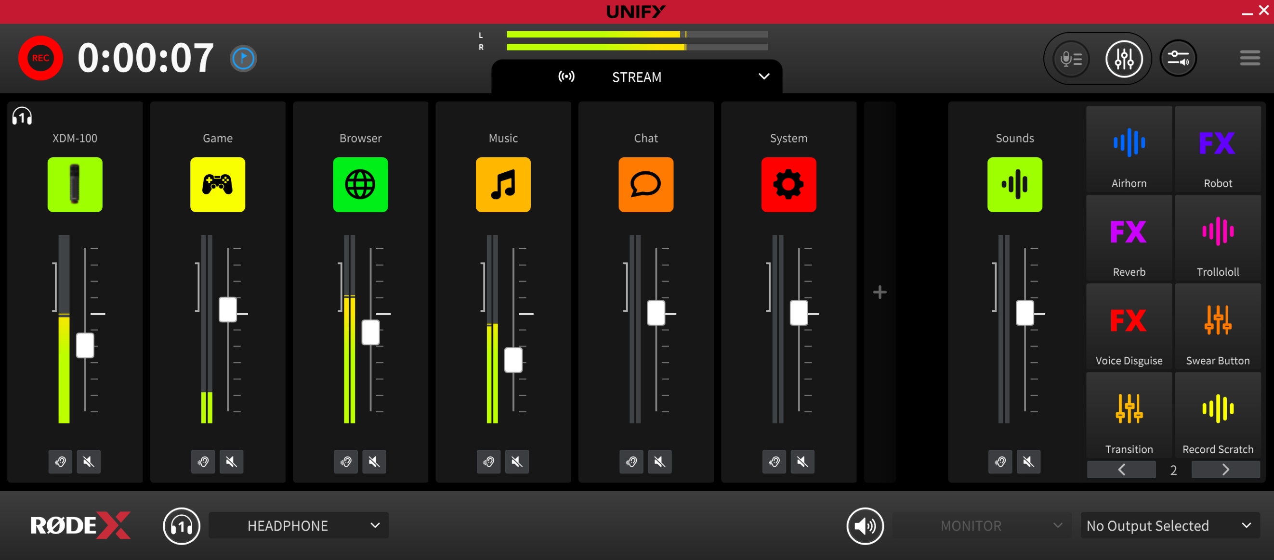Open the microphone settings view icon
This screenshot has height=560, width=1274.
pyautogui.click(x=1071, y=59)
